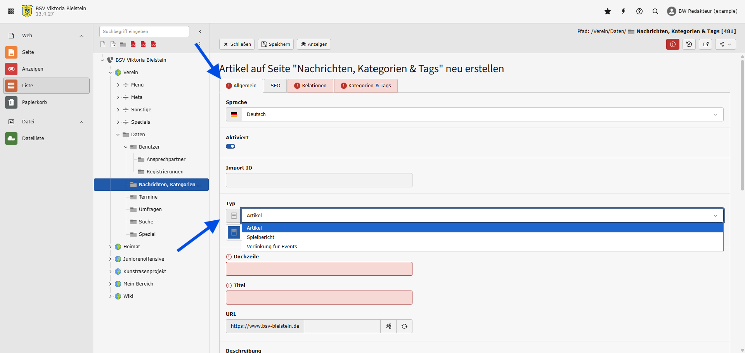Switch to the SEO tab
The image size is (745, 353).
point(275,86)
